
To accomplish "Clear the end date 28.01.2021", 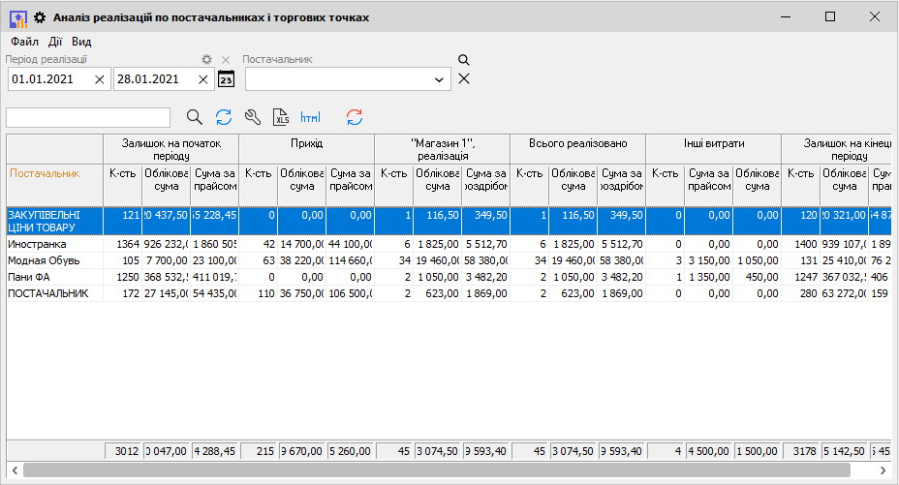I will pyautogui.click(x=203, y=79).
